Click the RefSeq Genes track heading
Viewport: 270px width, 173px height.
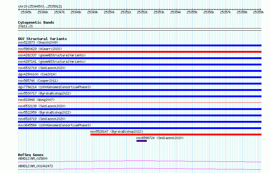(31, 155)
